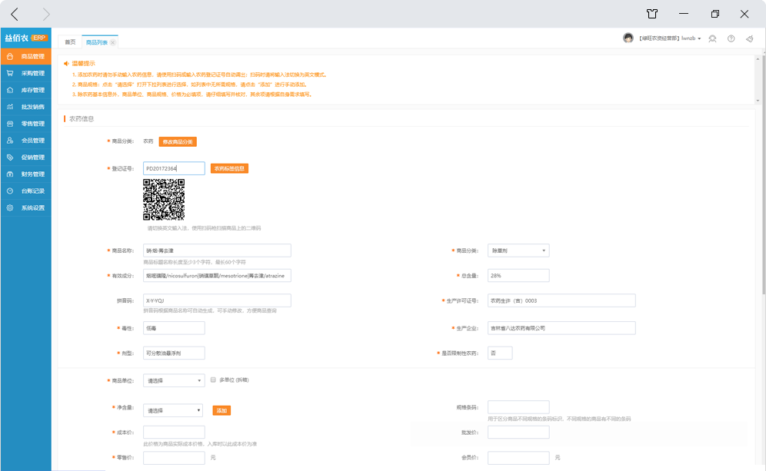This screenshot has width=766, height=471.
Task: Switch to the 首页 tab
Action: [70, 42]
